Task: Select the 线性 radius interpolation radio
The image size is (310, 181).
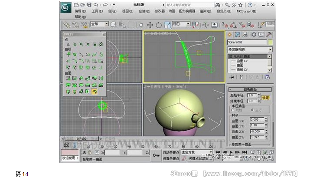Action: (233, 110)
